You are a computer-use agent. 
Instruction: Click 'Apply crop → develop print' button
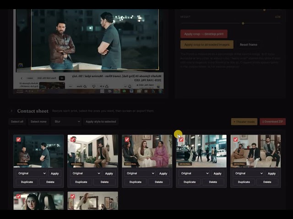click(204, 34)
